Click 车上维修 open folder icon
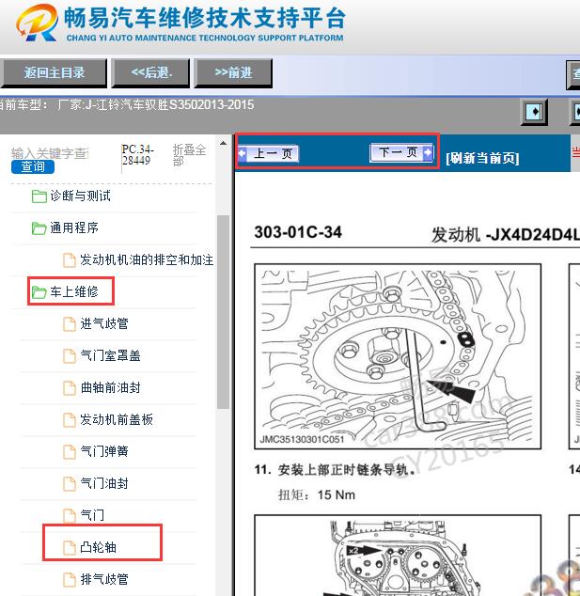 tap(39, 292)
